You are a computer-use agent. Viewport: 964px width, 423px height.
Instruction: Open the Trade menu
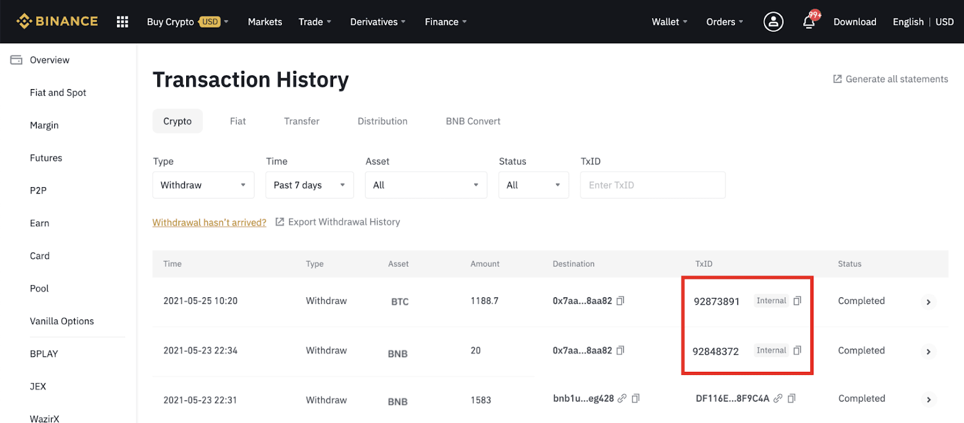[315, 22]
